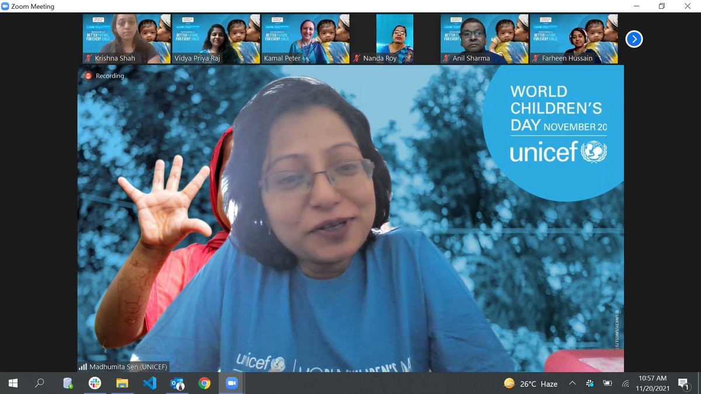Click the red Recording indicator dot
The image size is (701, 394).
[x=89, y=75]
